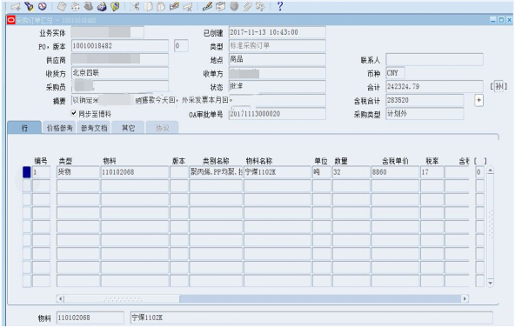Click the Close Form icon next to Print

pos(116,6)
